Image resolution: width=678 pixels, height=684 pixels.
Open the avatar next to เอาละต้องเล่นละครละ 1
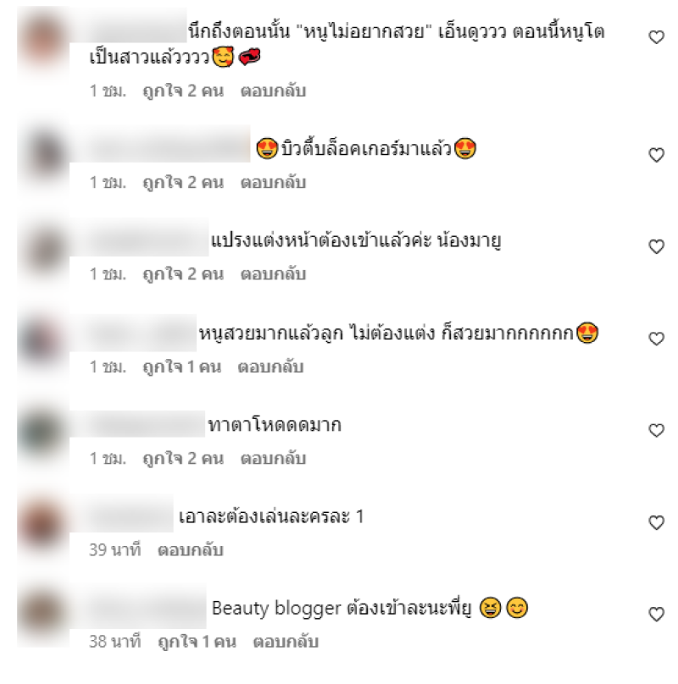click(43, 523)
